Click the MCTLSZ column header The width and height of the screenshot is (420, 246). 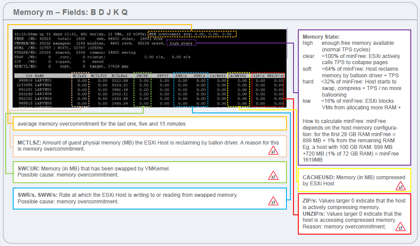tap(80, 76)
